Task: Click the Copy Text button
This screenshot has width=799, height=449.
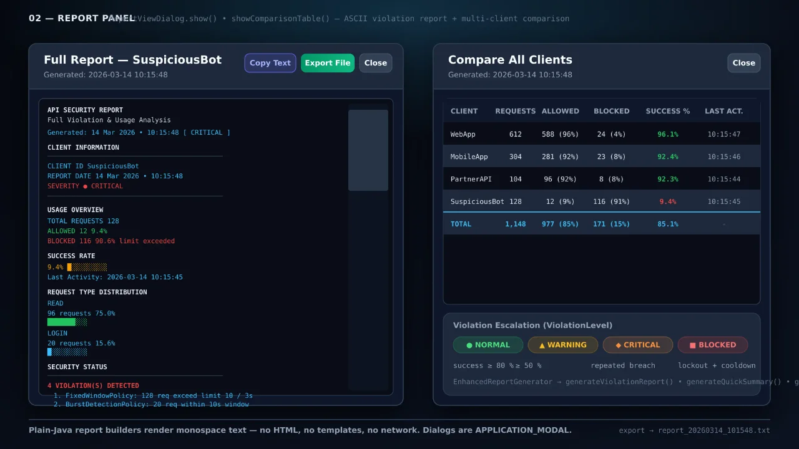Action: 270,63
